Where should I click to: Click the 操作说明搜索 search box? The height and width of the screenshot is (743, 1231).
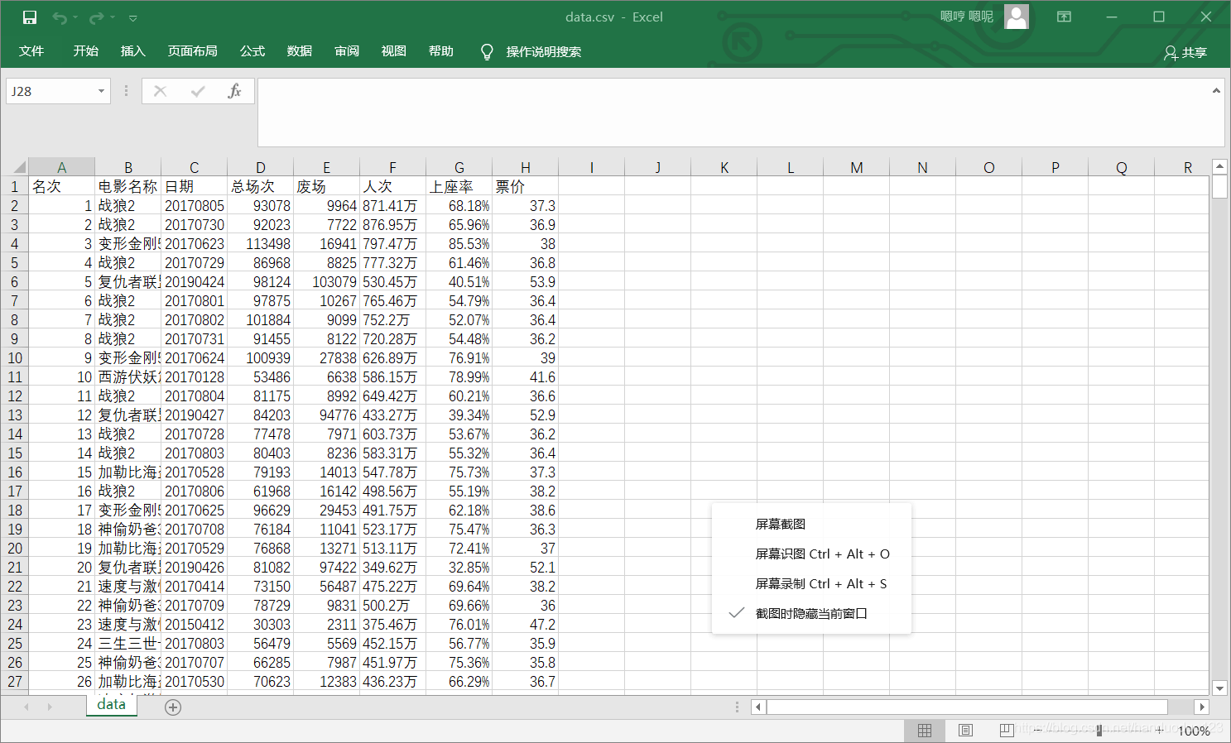(544, 52)
